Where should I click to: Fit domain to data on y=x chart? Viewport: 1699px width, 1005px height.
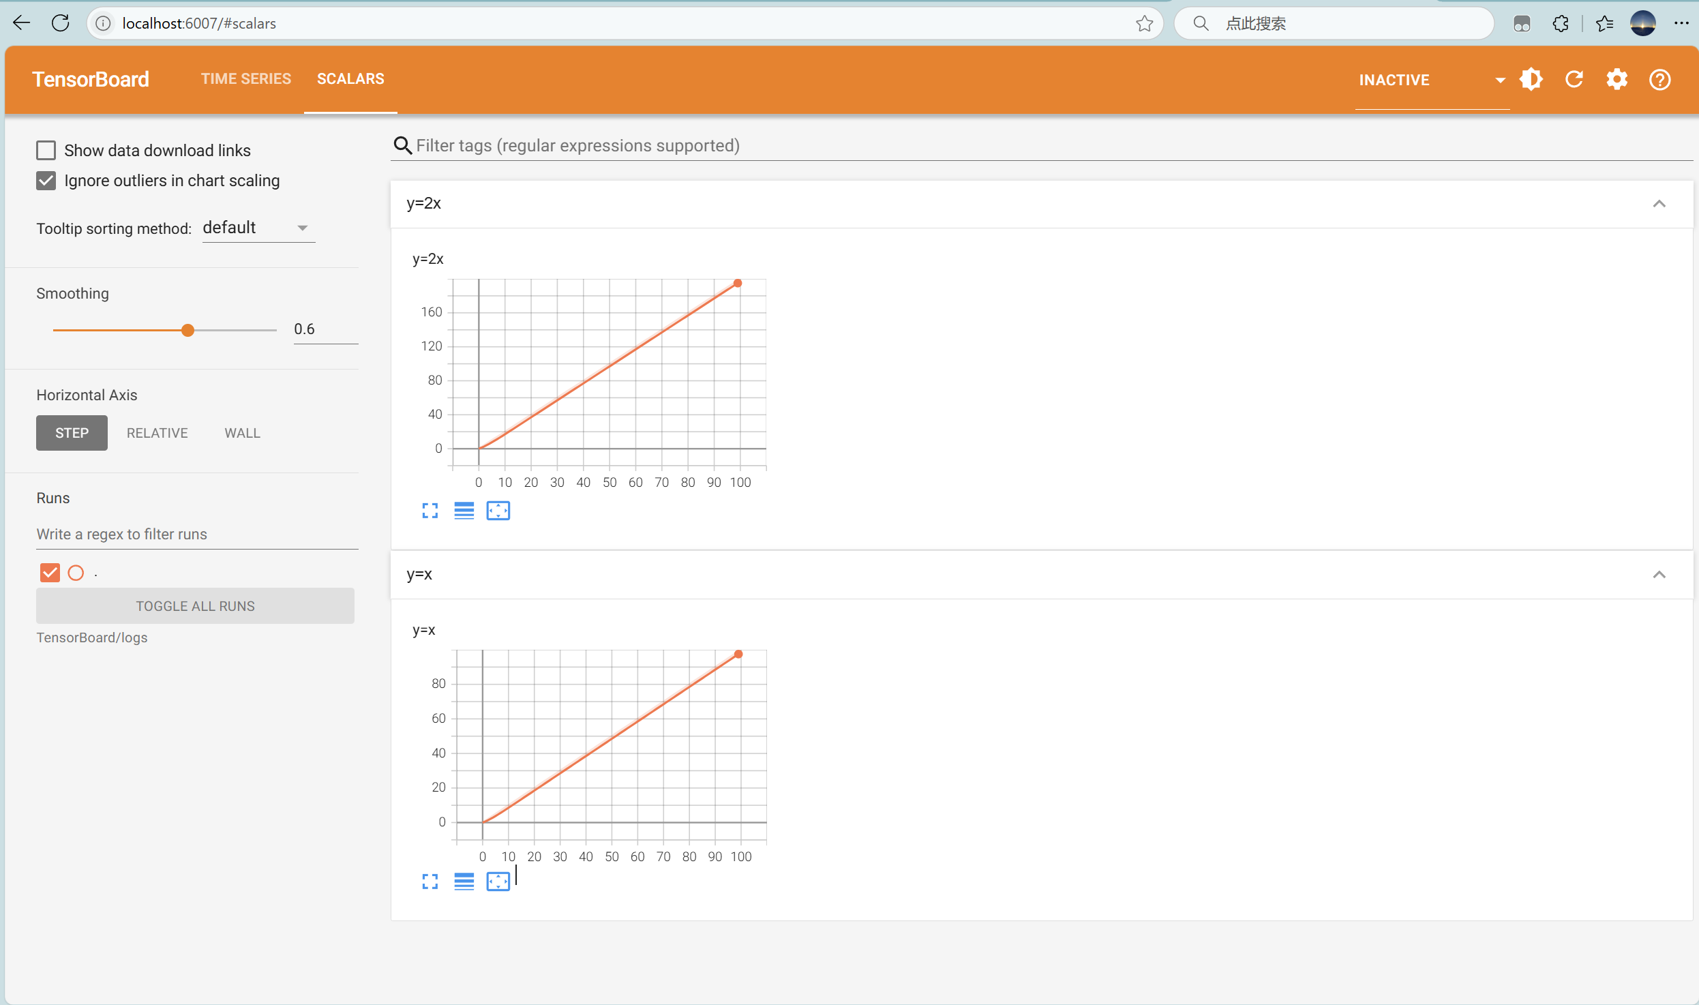pyautogui.click(x=498, y=882)
